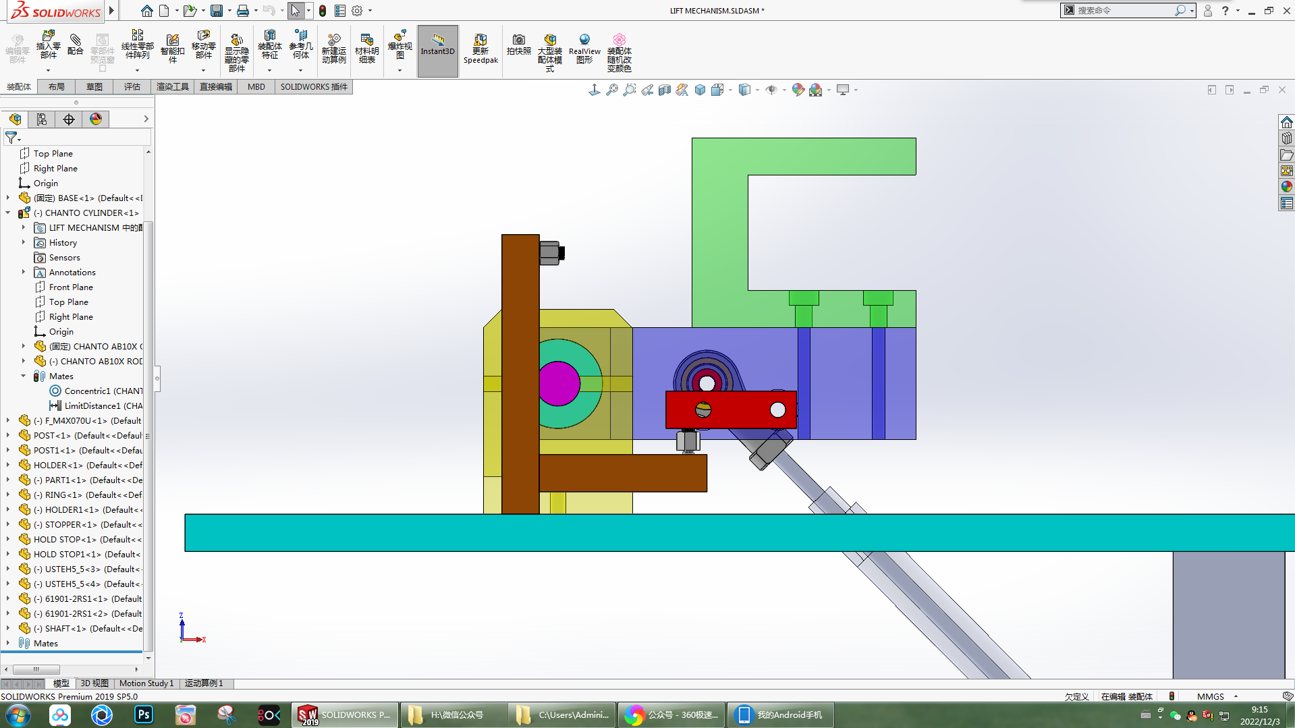Click Reference Geometry (参考几何体) icon
The image size is (1295, 728).
[x=301, y=45]
